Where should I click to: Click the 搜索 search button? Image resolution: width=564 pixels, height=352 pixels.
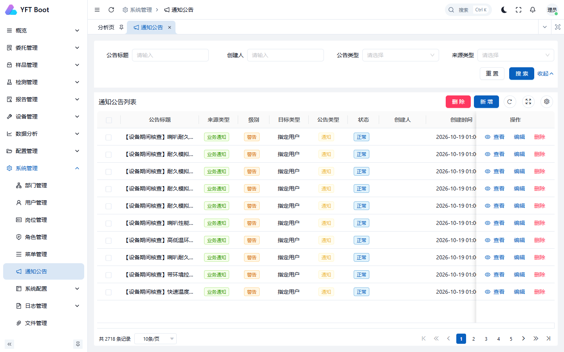[522, 74]
